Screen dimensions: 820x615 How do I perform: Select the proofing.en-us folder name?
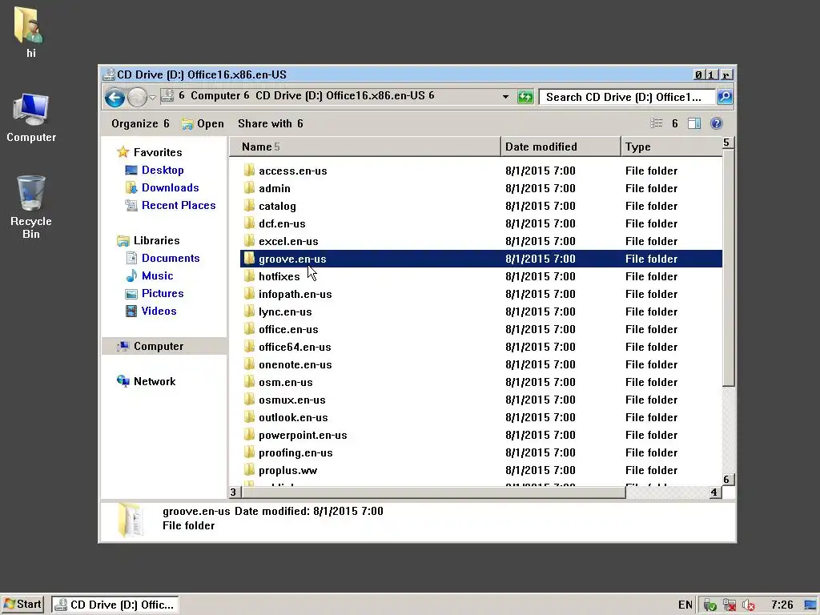(295, 453)
